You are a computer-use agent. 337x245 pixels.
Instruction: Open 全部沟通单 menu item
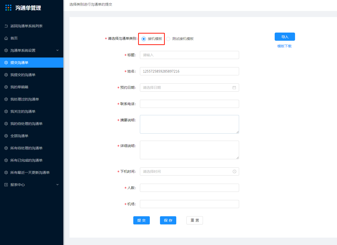coord(32,136)
